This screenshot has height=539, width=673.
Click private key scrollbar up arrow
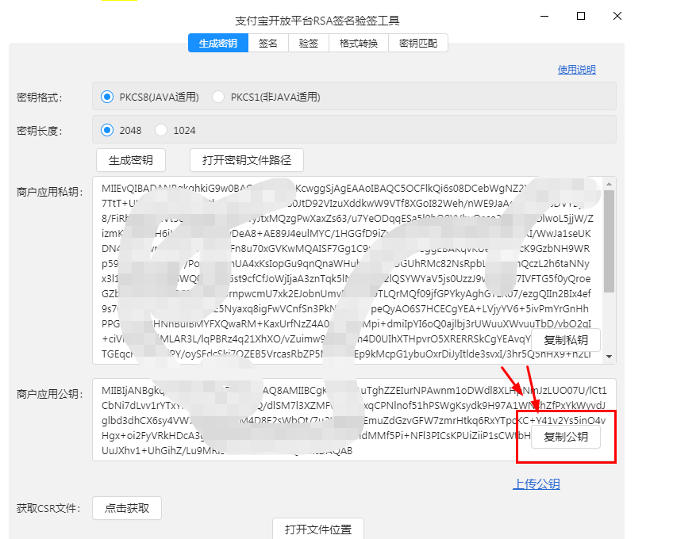click(x=609, y=184)
